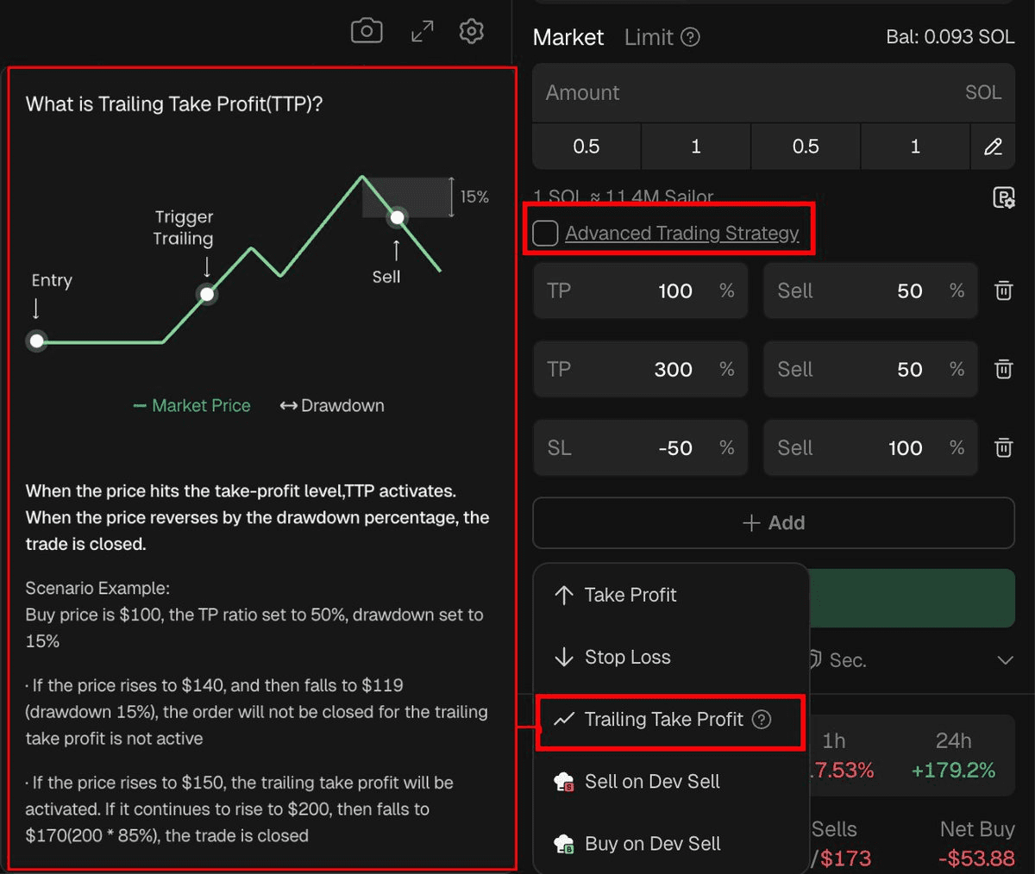Open the settings gear icon

(x=472, y=30)
